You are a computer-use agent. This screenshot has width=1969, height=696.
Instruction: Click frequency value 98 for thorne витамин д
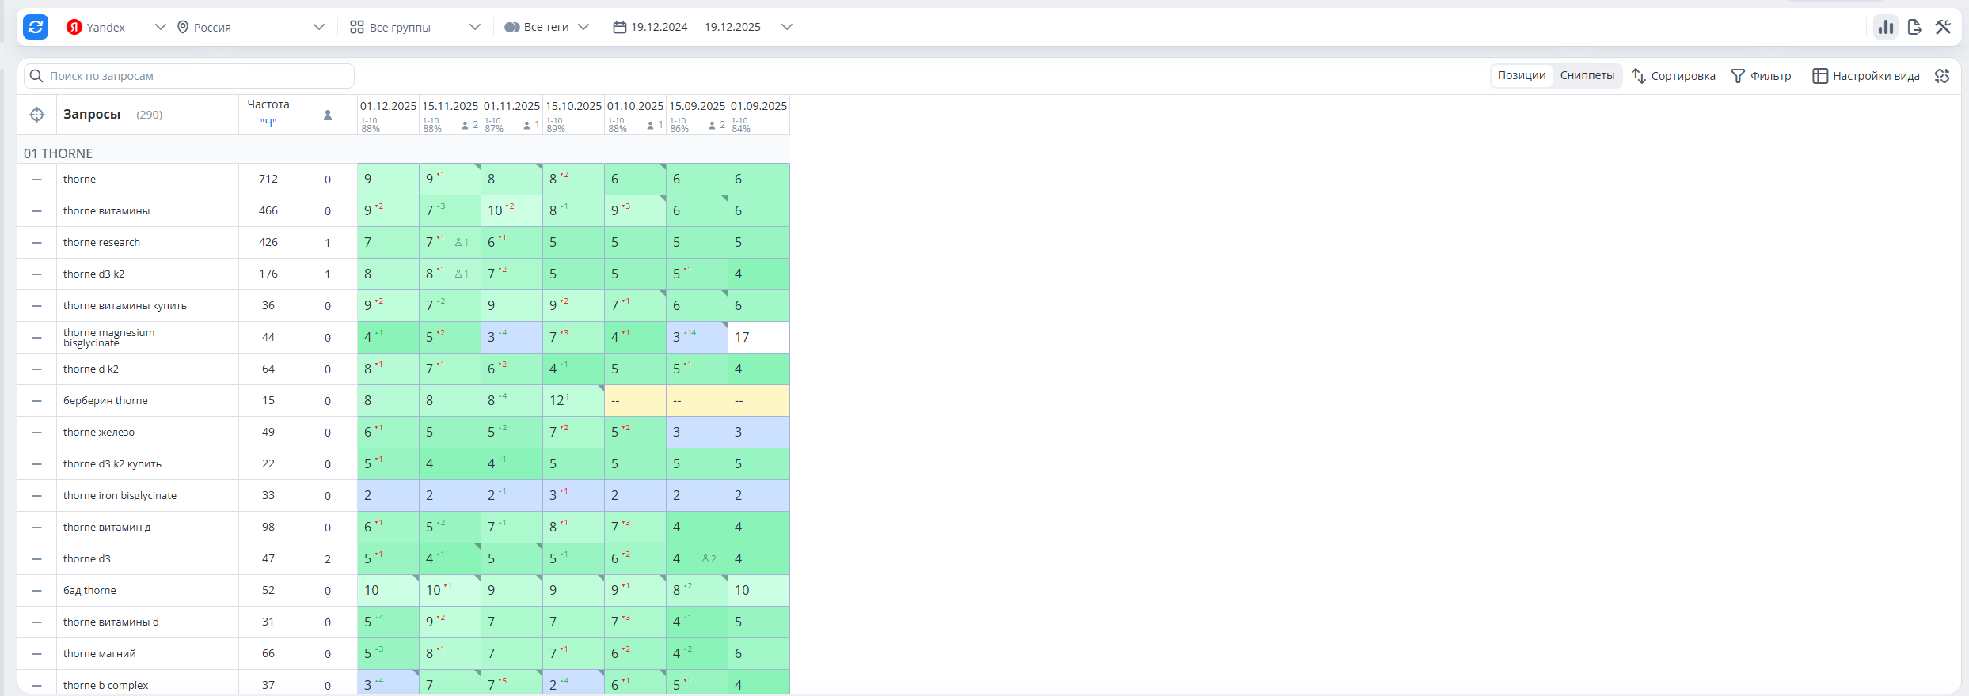coord(268,528)
